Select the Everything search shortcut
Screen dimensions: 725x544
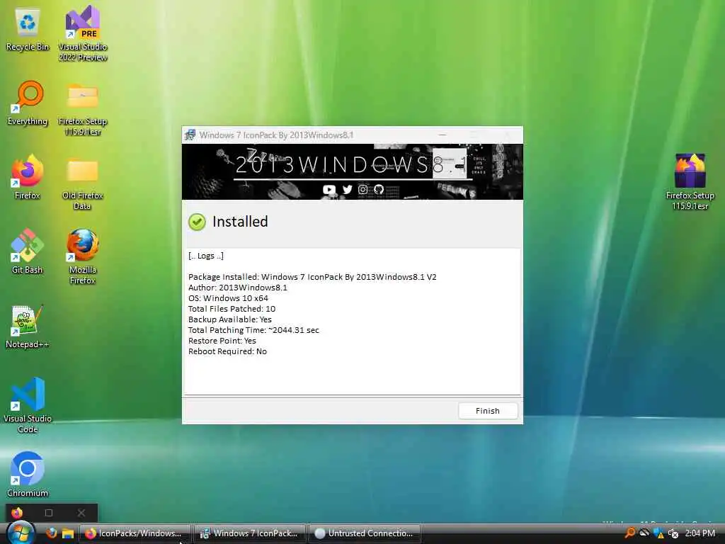click(28, 103)
